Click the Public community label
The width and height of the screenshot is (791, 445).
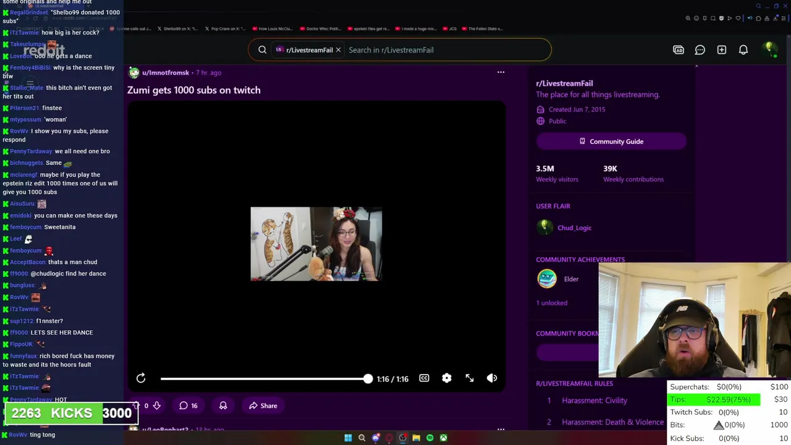[557, 121]
